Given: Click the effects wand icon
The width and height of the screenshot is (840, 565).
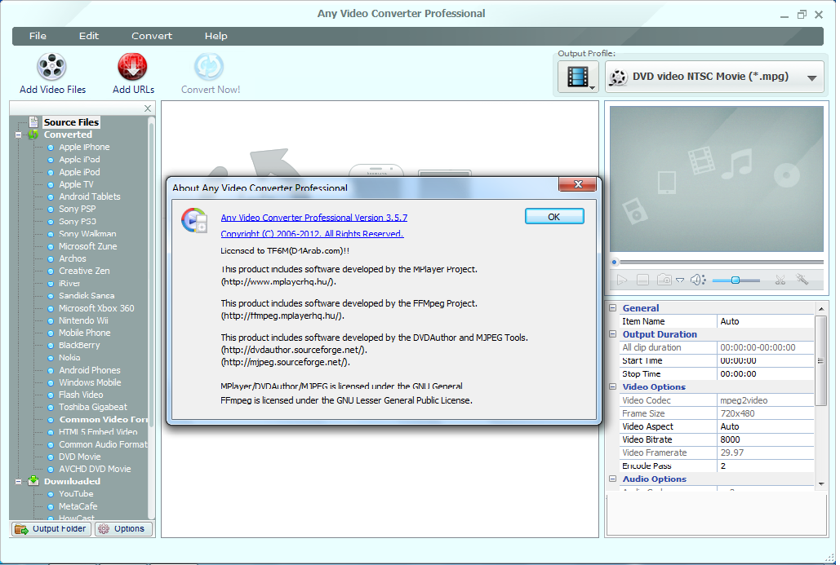Looking at the screenshot, I should click(802, 280).
